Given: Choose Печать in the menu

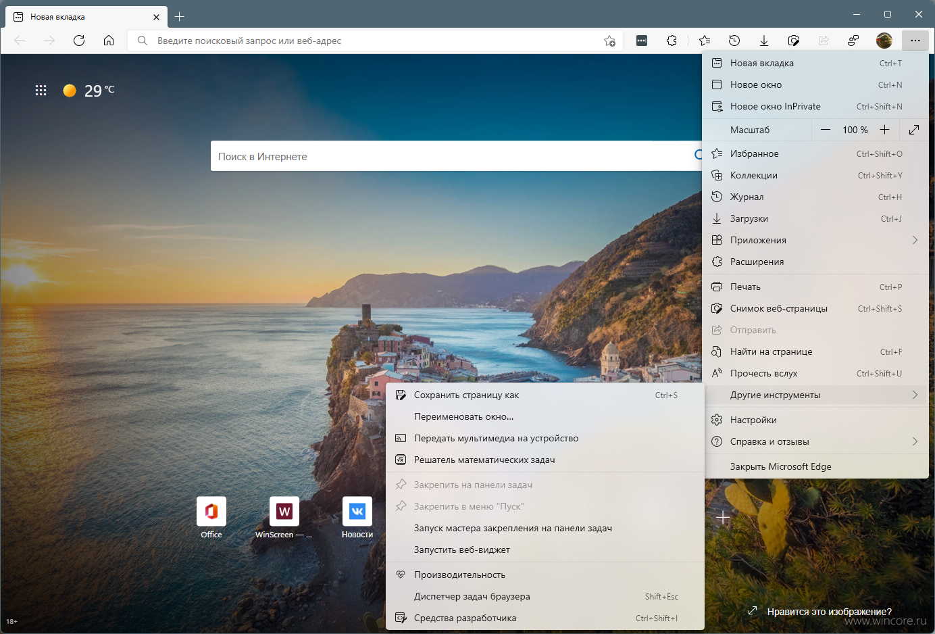Looking at the screenshot, I should [815, 287].
